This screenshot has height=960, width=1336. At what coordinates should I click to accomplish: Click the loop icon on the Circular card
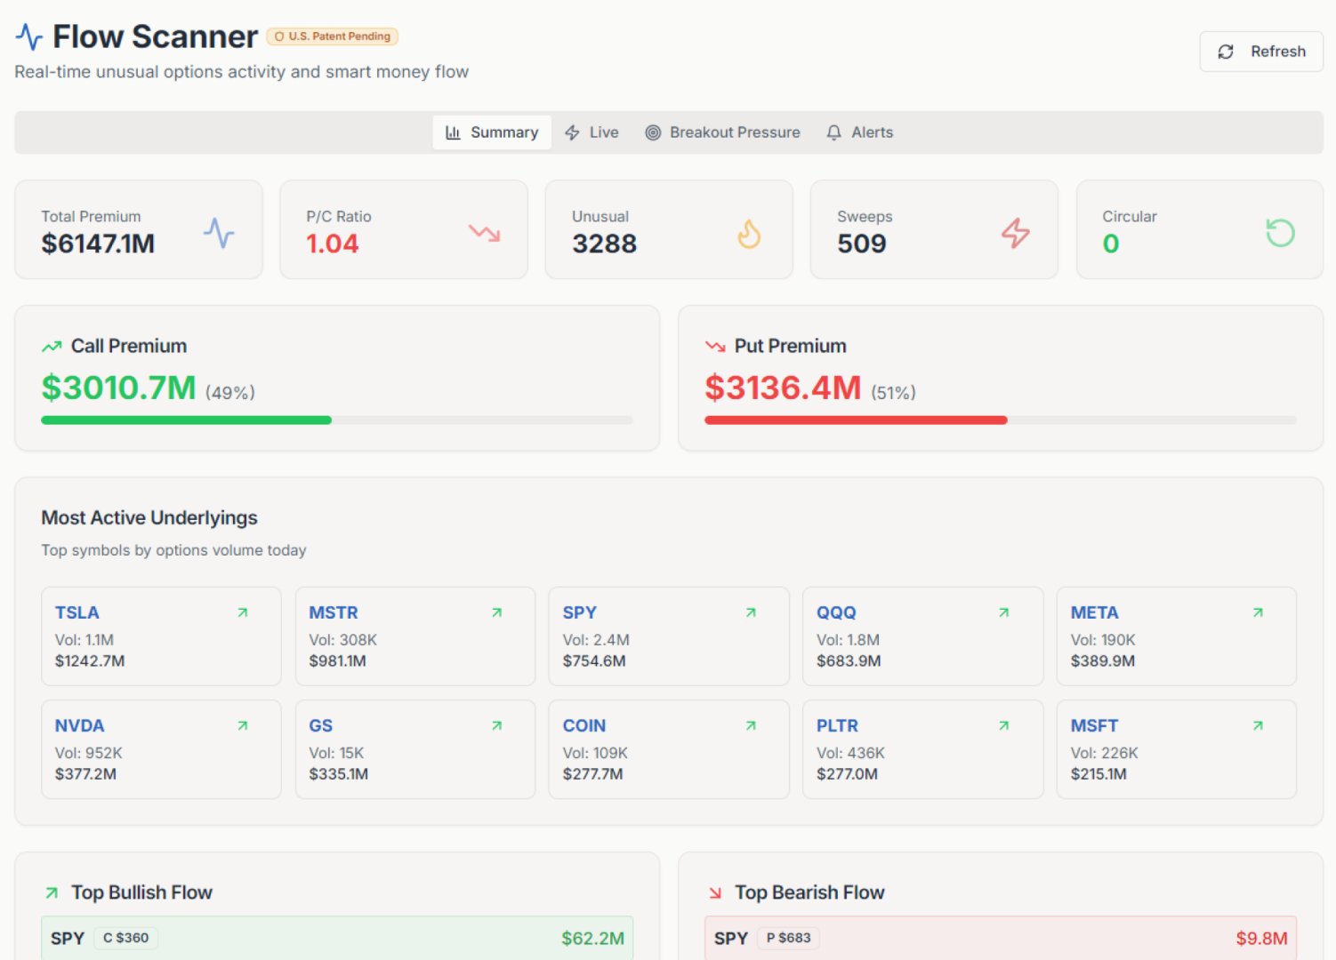1279,233
